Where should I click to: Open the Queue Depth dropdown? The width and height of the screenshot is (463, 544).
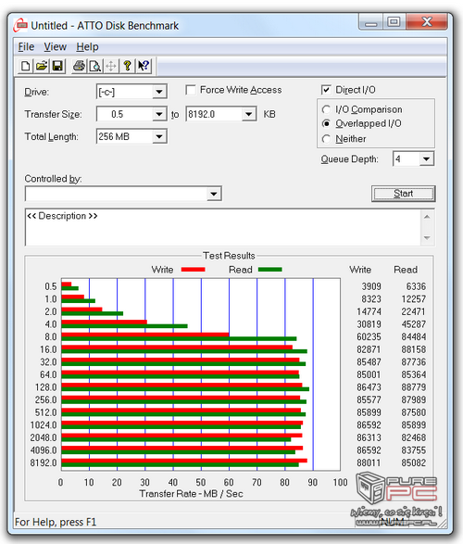tap(426, 158)
